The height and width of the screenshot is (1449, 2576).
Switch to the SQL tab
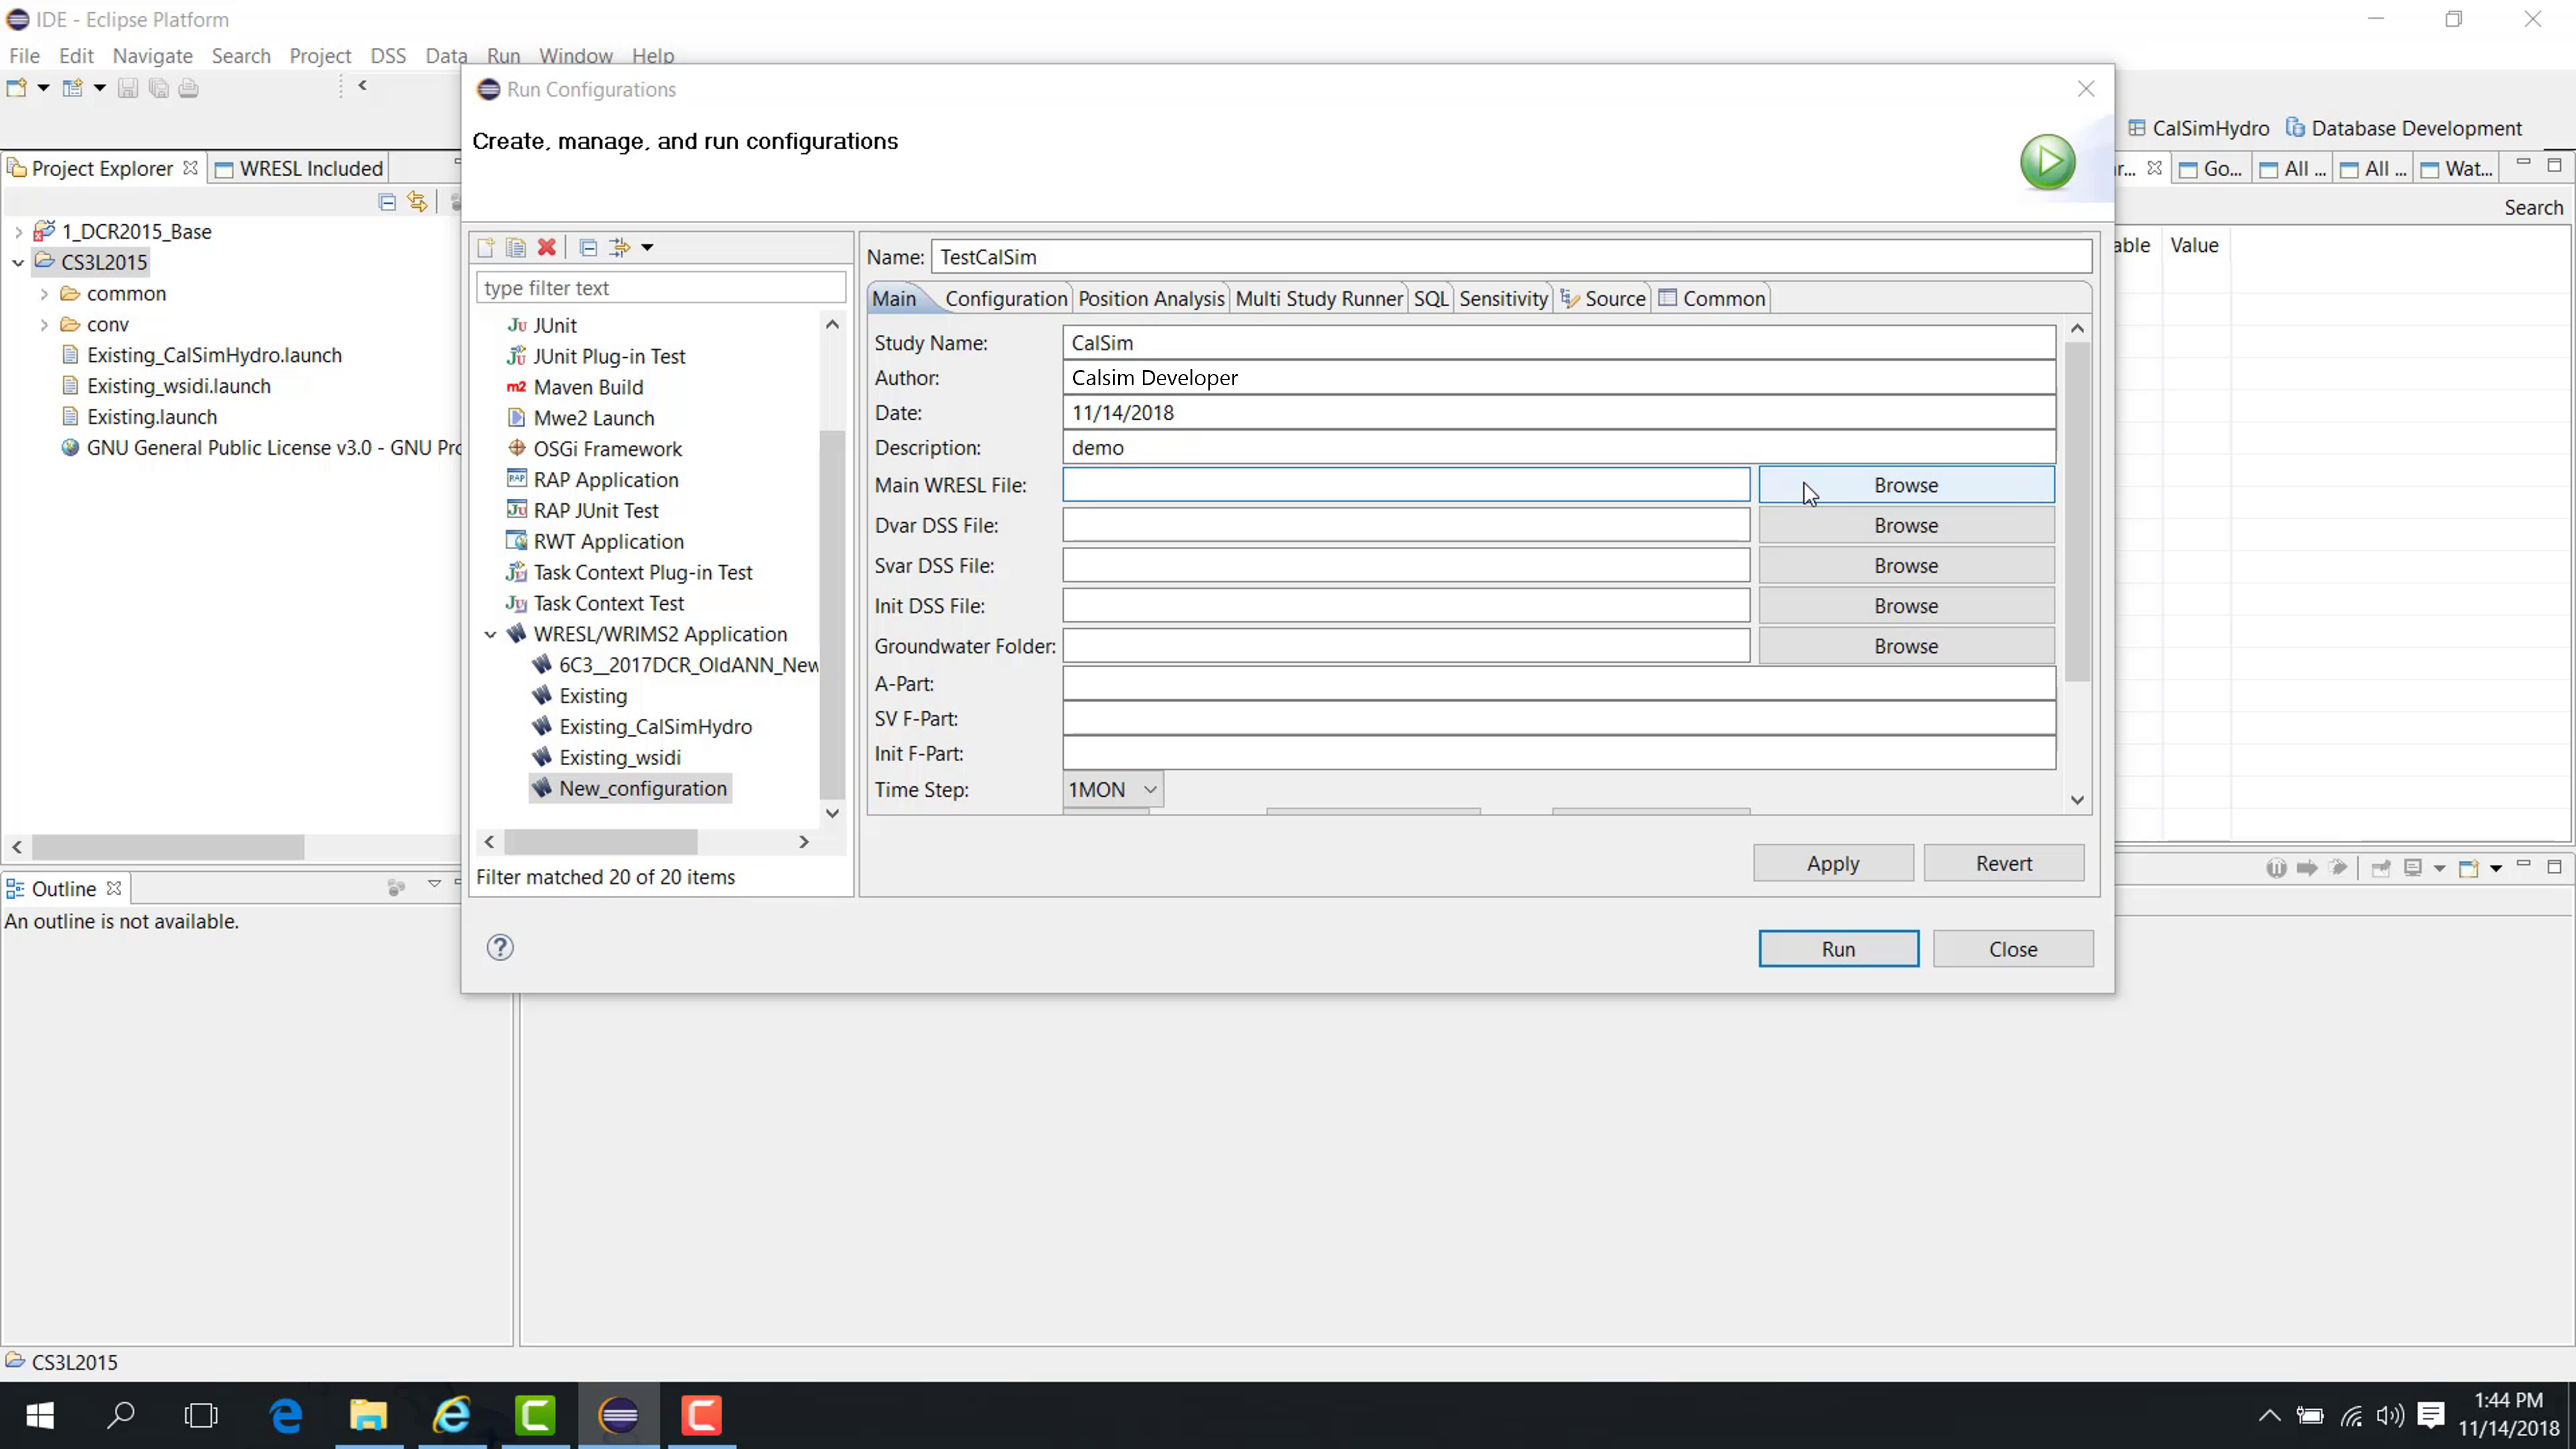(1431, 298)
